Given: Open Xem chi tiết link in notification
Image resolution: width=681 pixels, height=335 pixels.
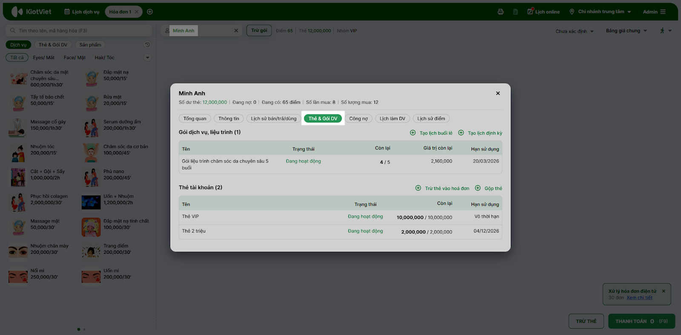Looking at the screenshot, I should point(639,298).
